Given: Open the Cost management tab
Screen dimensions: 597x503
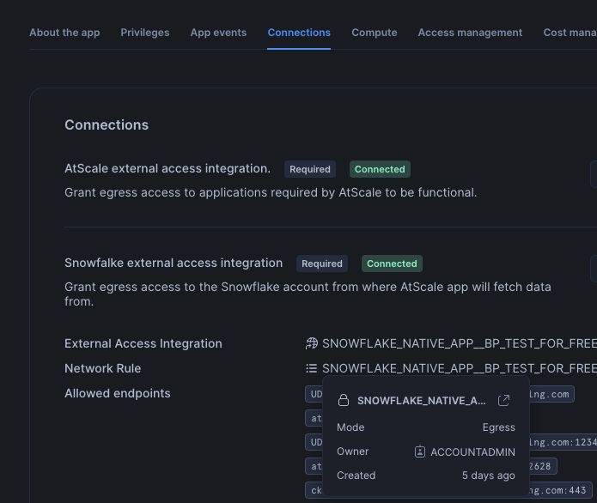Looking at the screenshot, I should (570, 33).
